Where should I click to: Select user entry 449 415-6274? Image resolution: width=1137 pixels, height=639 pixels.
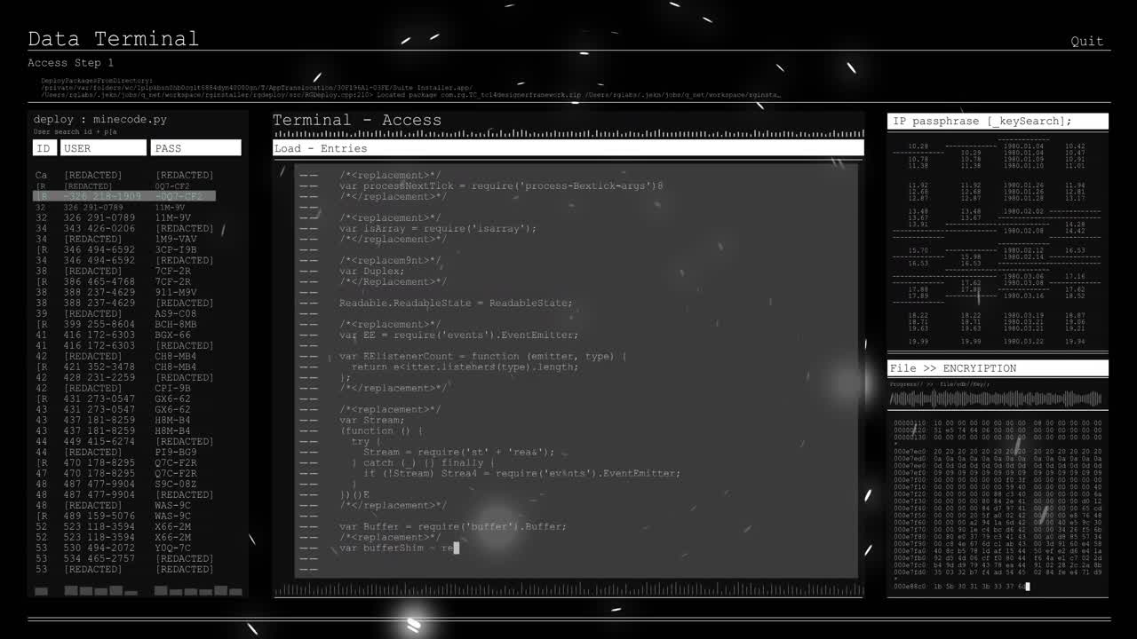point(99,441)
